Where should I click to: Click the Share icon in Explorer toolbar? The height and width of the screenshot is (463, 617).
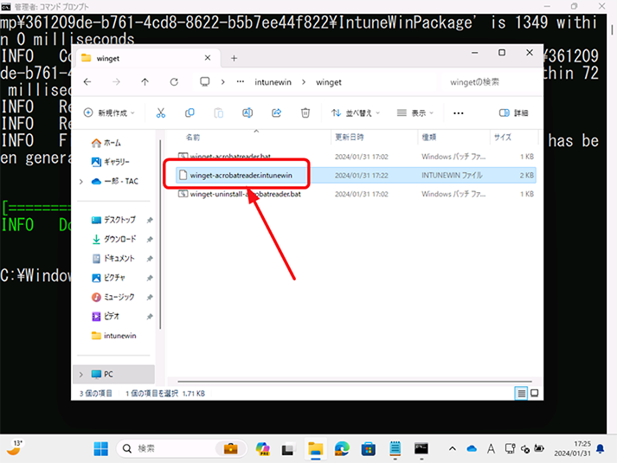pyautogui.click(x=277, y=113)
